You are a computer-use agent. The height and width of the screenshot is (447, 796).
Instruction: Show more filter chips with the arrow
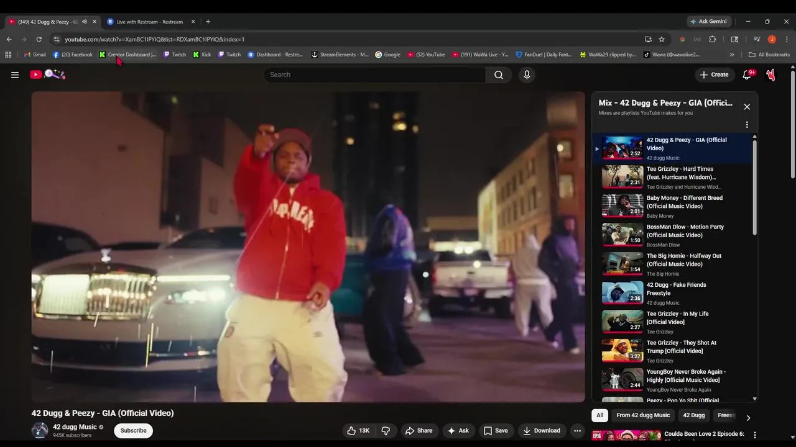pyautogui.click(x=748, y=418)
